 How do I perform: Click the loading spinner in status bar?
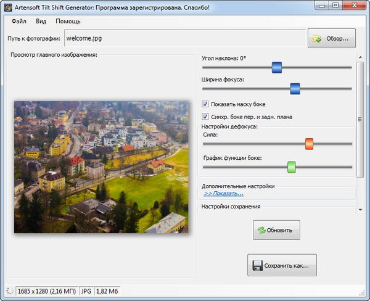[8, 291]
